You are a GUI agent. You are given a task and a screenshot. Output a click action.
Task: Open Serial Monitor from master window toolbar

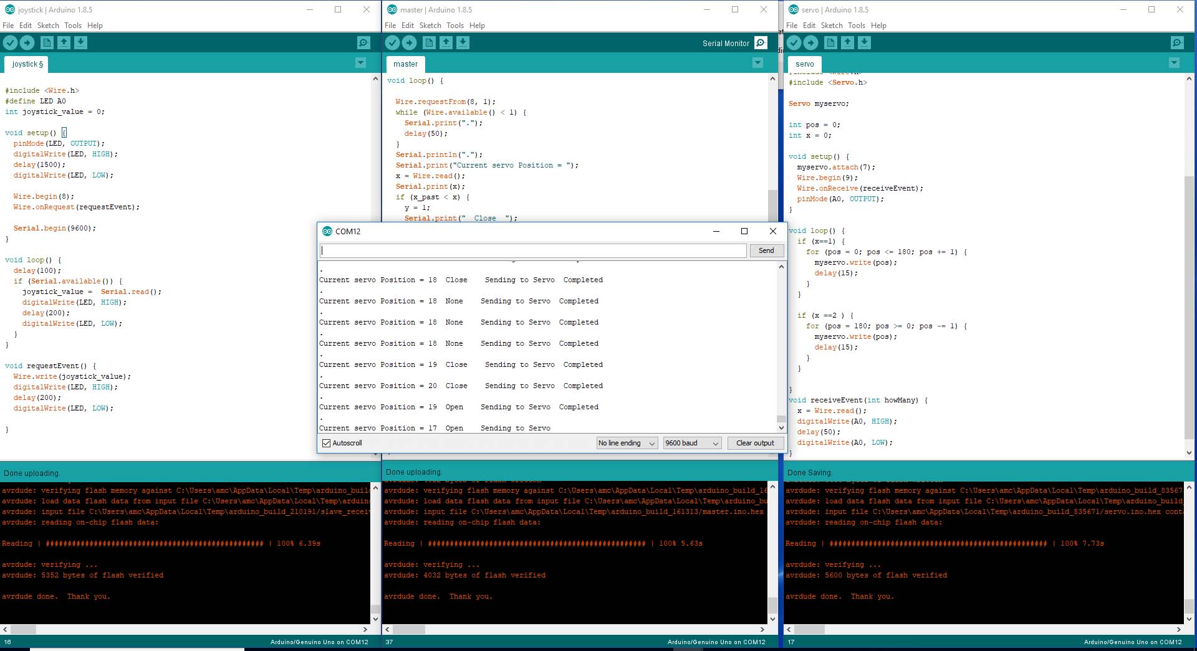pyautogui.click(x=761, y=42)
